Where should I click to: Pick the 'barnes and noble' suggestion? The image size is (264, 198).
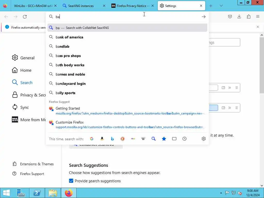pyautogui.click(x=127, y=74)
